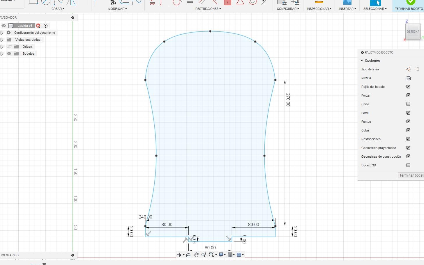
Task: Toggle the Cotas checkbox
Action: [408, 130]
